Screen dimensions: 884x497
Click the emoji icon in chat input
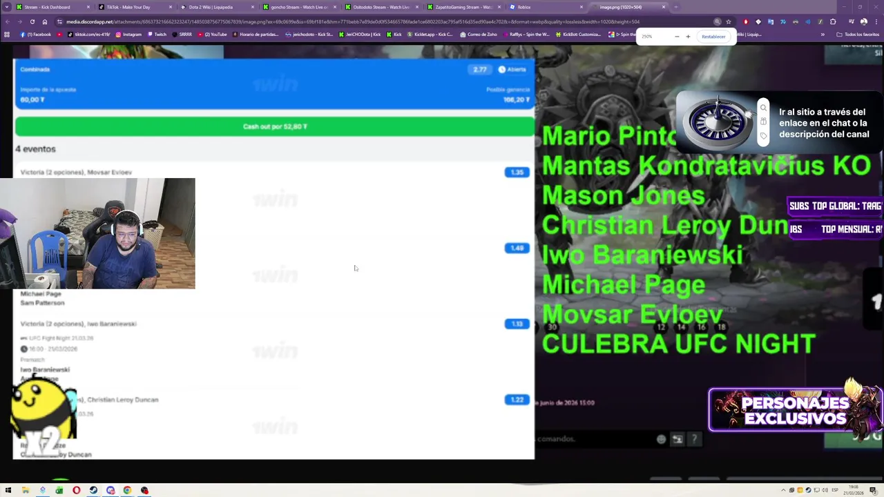(661, 439)
